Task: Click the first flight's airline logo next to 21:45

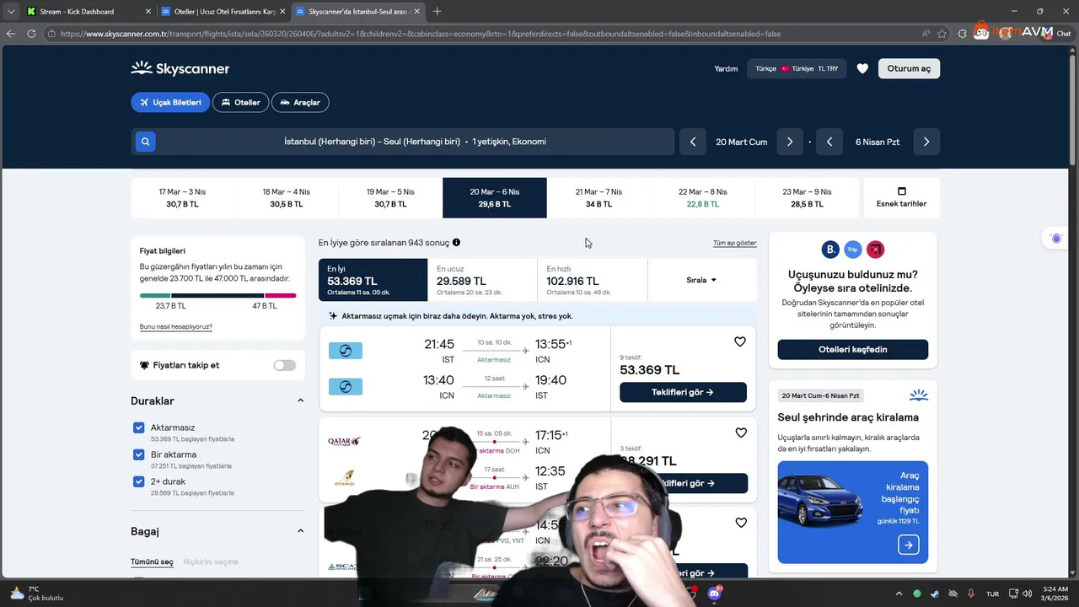Action: [x=346, y=351]
